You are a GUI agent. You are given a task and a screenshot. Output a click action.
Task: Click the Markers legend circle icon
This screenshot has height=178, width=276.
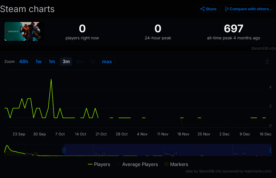[x=166, y=164]
